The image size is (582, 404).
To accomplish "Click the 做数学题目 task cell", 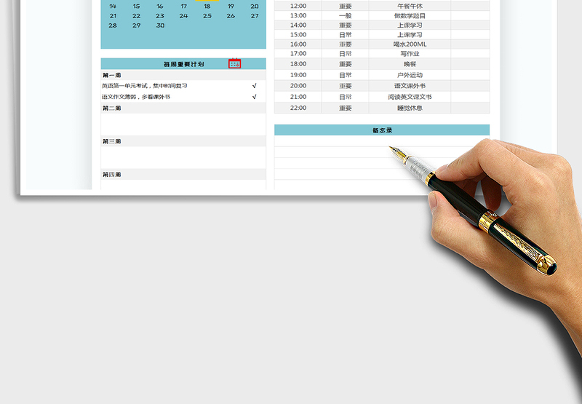I will pos(410,15).
